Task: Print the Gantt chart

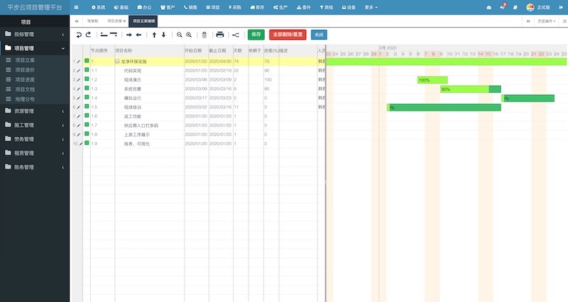Action: pyautogui.click(x=220, y=35)
